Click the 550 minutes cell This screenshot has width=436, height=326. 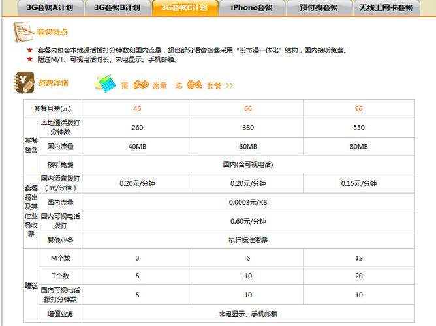point(359,127)
